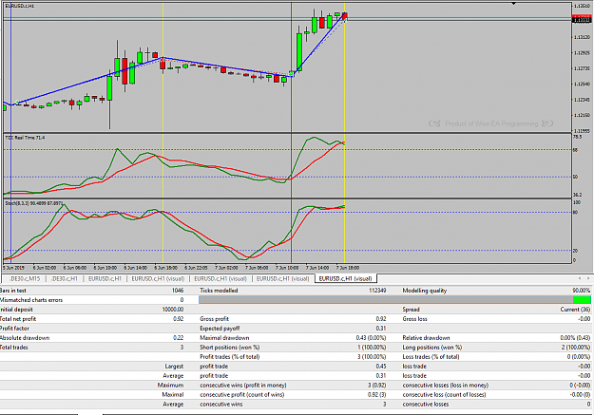Select the active EURUSD.c,H1 (visual) tab
Viewport: 594px width, 415px height.
(x=345, y=278)
